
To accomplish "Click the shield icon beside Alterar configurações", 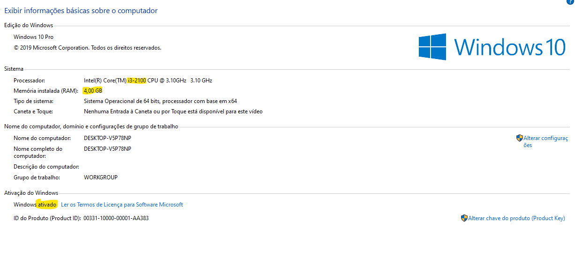I will (519, 138).
